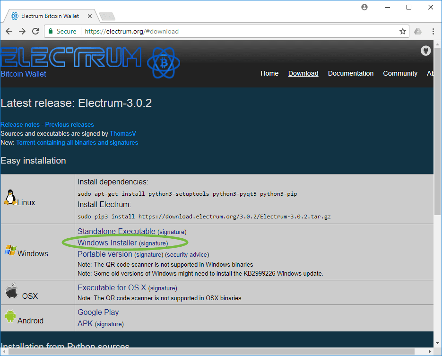Click the Bitcoin Wallet subtitle link

(23, 74)
